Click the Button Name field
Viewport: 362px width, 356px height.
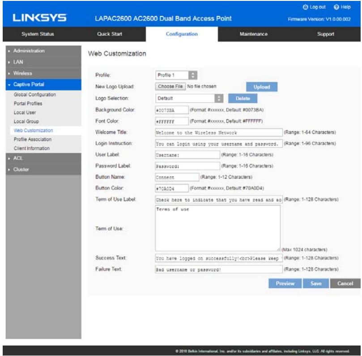pos(177,177)
